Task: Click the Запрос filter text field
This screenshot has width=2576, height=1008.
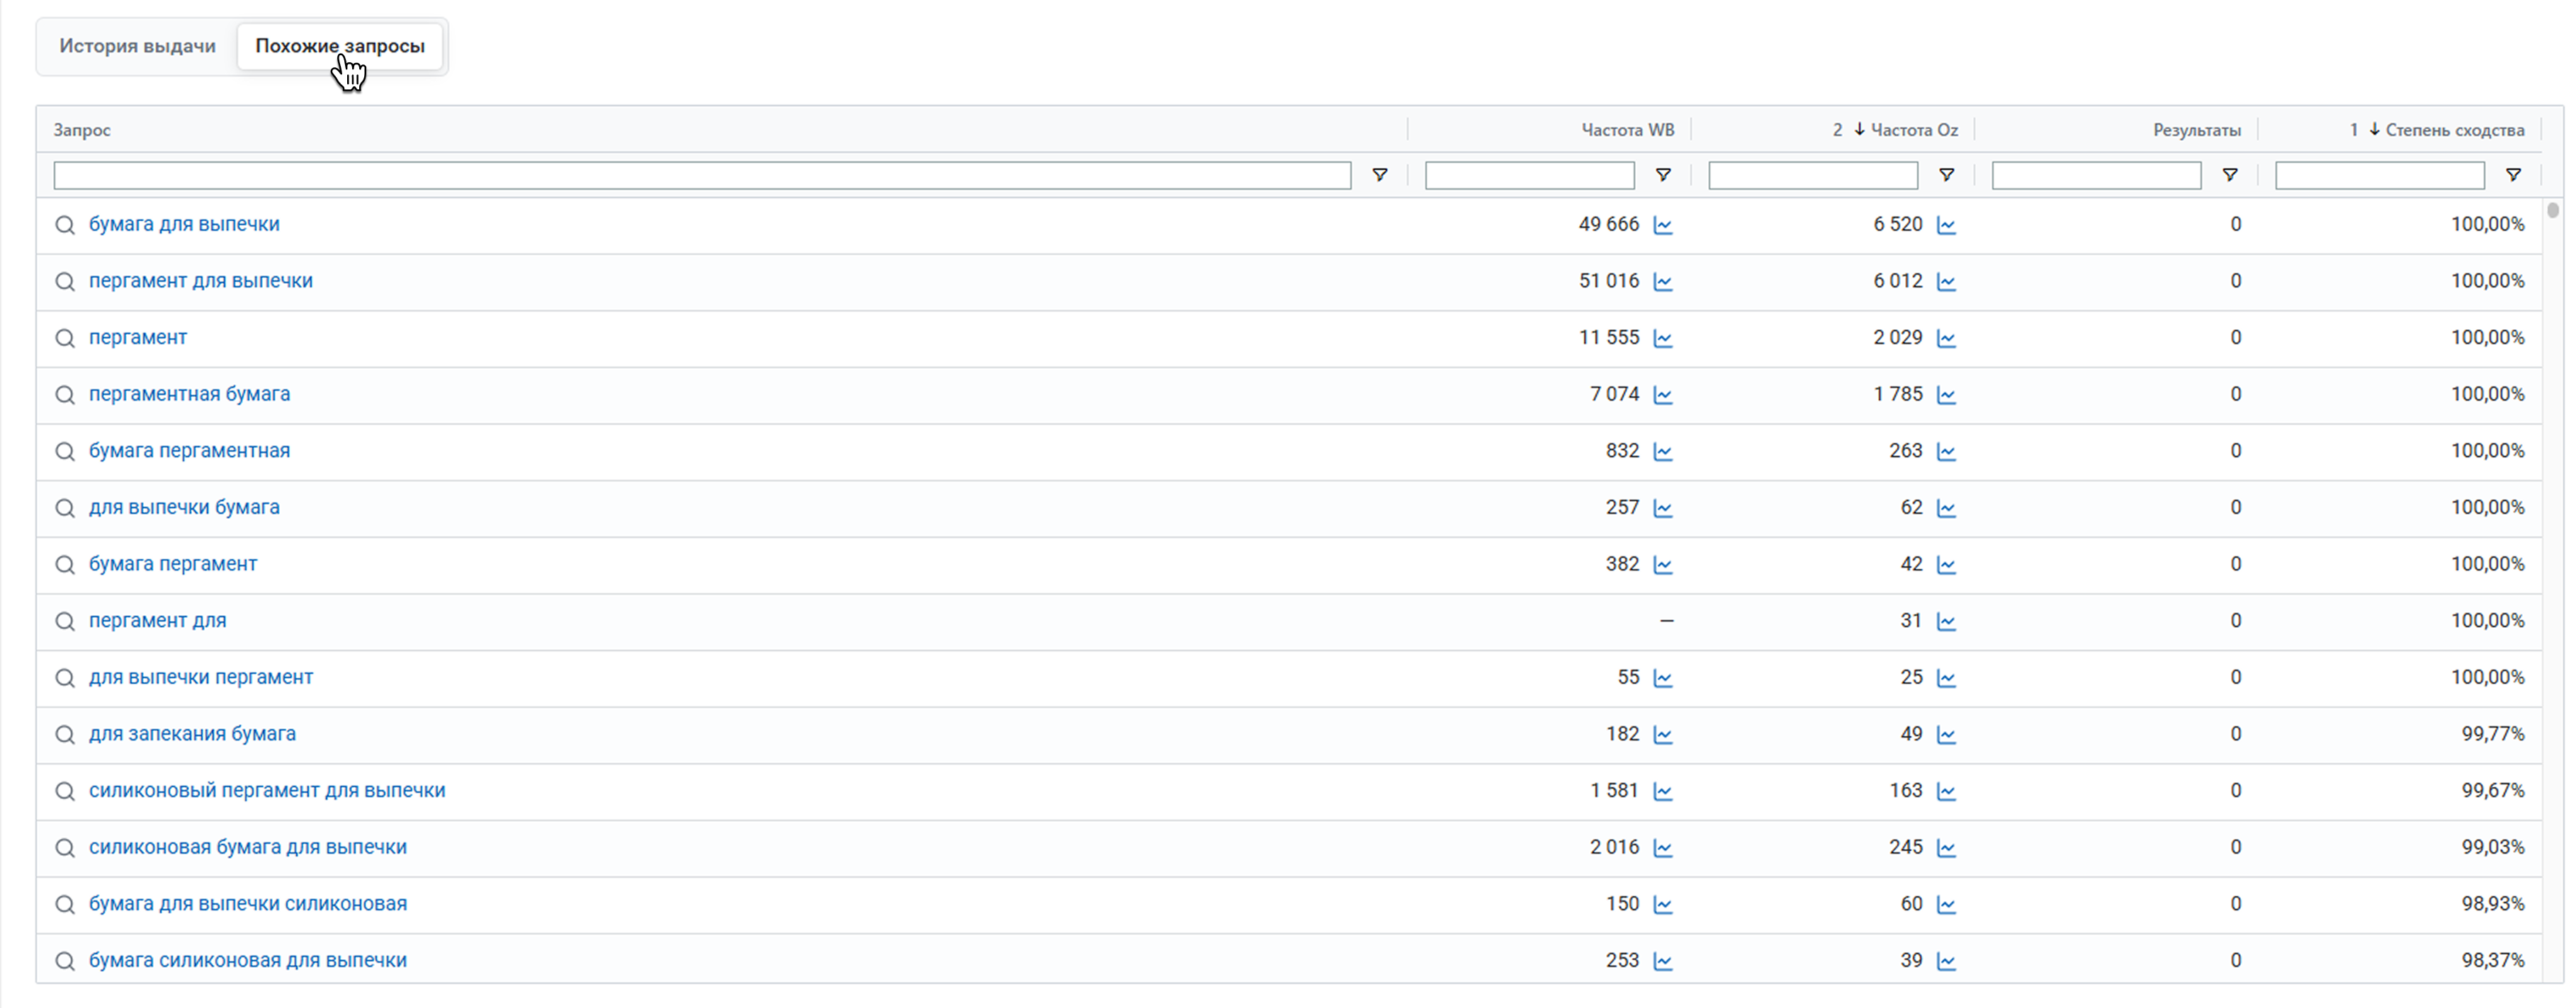Action: click(702, 175)
